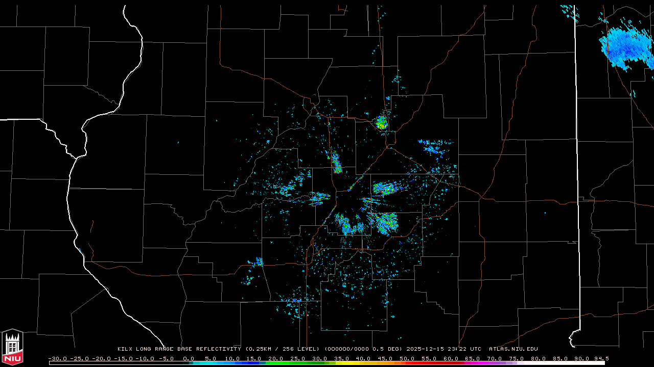The width and height of the screenshot is (654, 367).
Task: Click the ATLAS.NIU.EDU text
Action: tap(513, 349)
